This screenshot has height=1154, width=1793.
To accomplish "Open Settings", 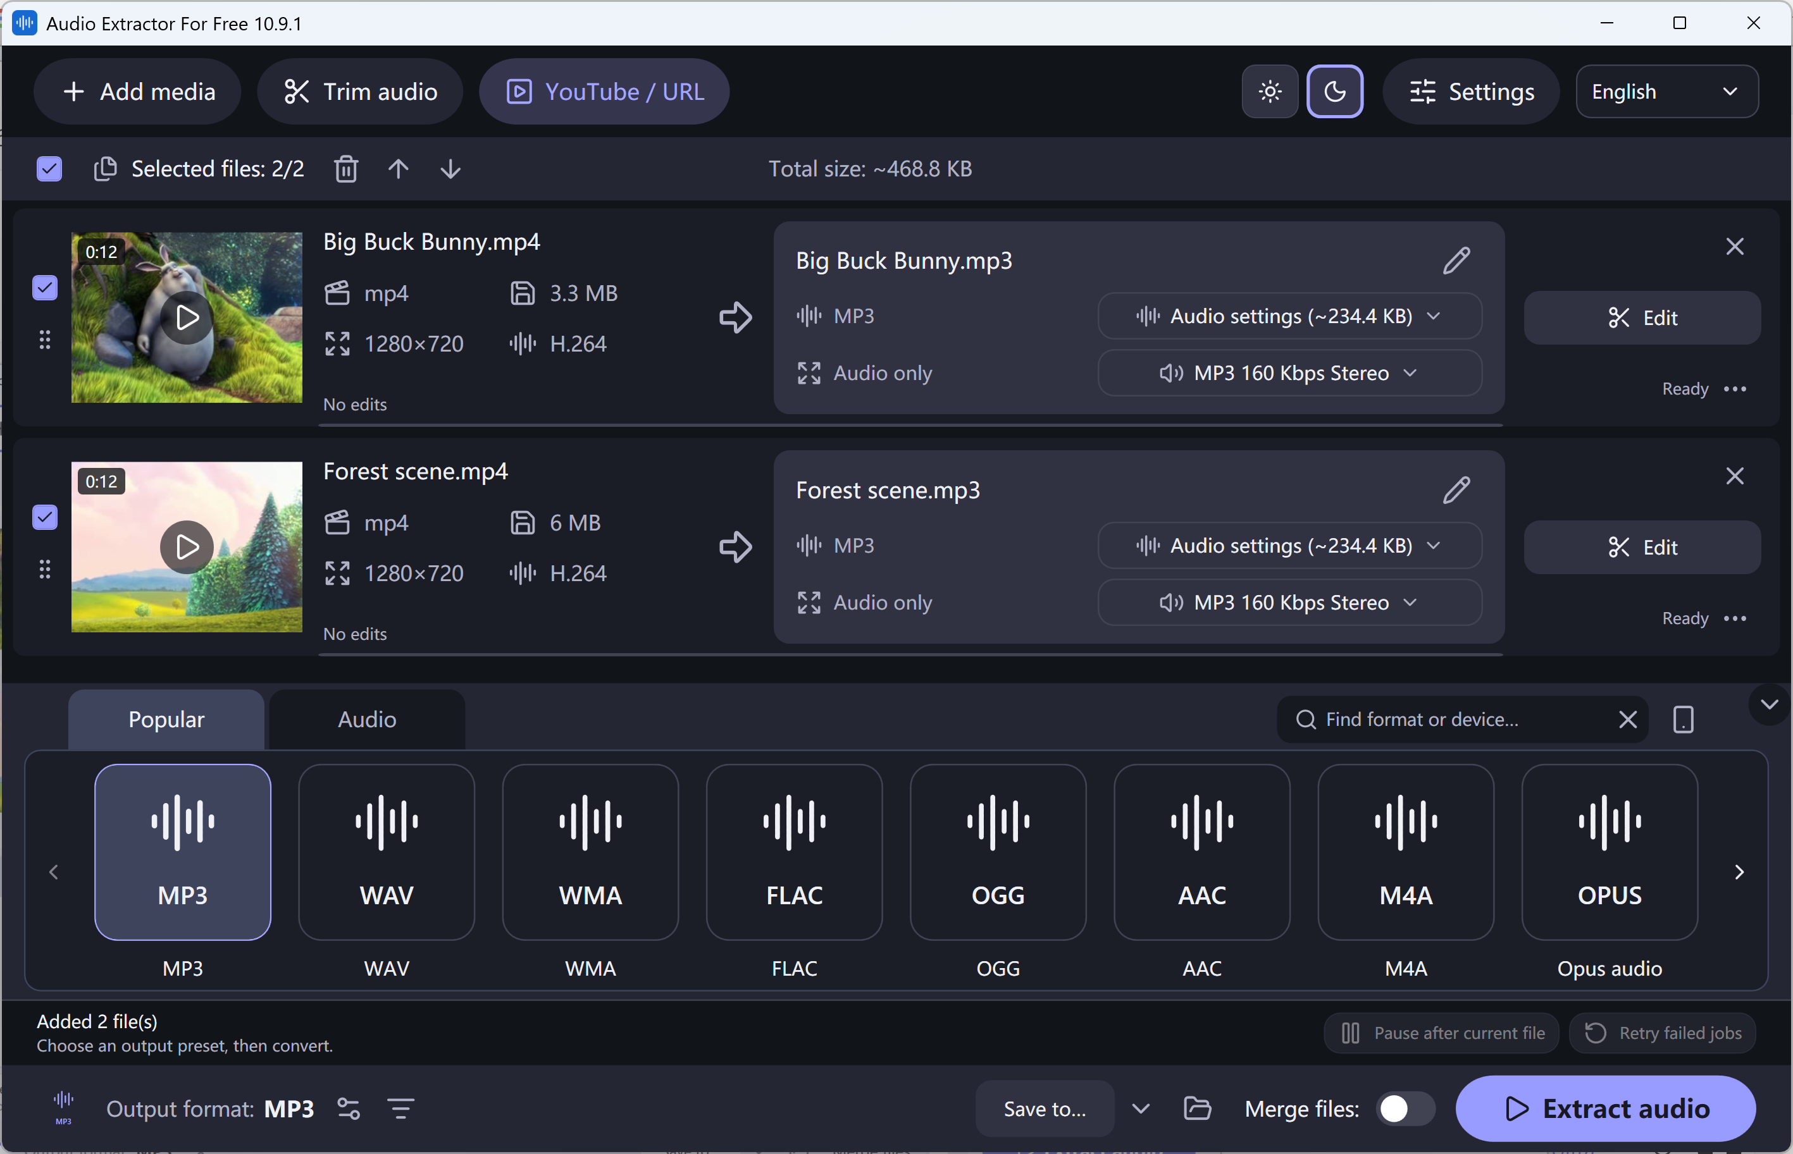I will (1472, 92).
